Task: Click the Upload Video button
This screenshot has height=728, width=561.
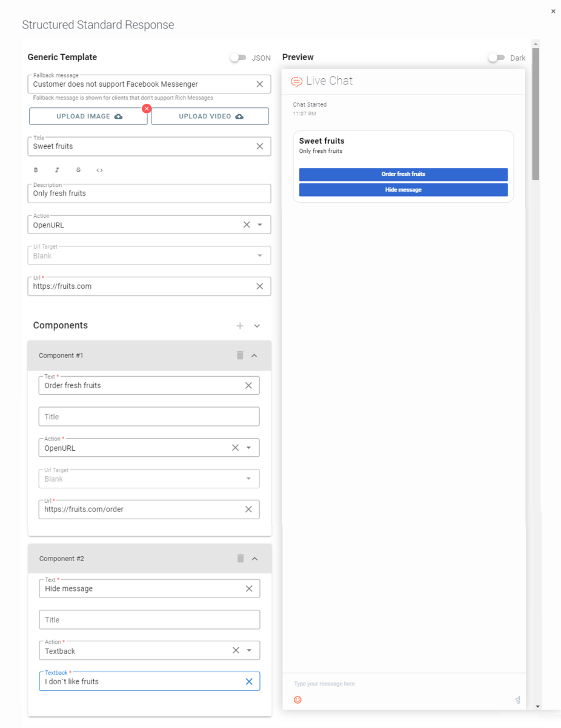Action: 210,116
